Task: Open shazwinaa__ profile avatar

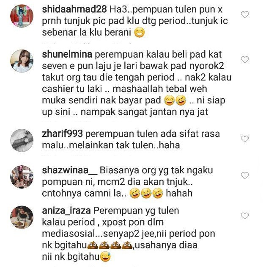Action: 22,177
